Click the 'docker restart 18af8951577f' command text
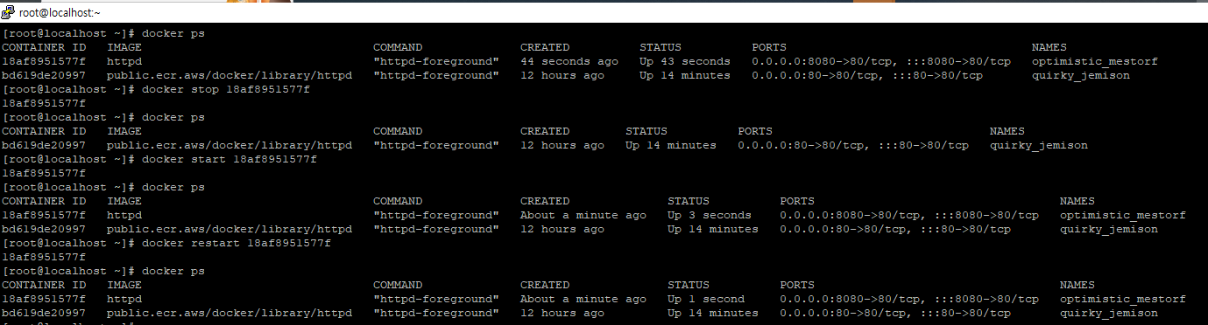Viewport: 1208px width, 325px height. point(237,243)
